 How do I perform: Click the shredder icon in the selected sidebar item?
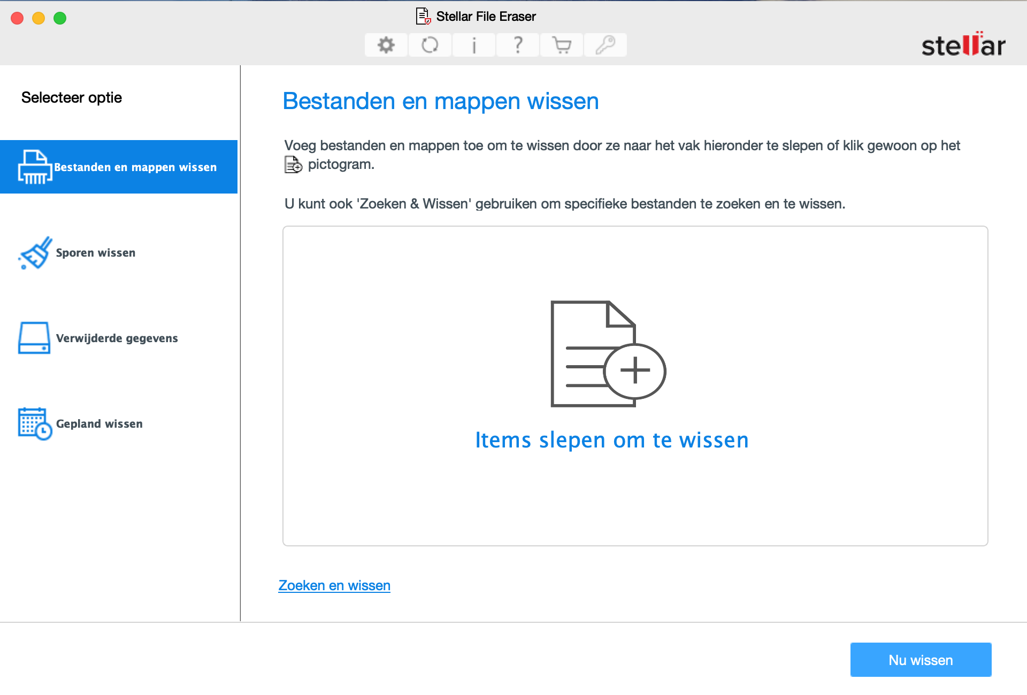(35, 167)
